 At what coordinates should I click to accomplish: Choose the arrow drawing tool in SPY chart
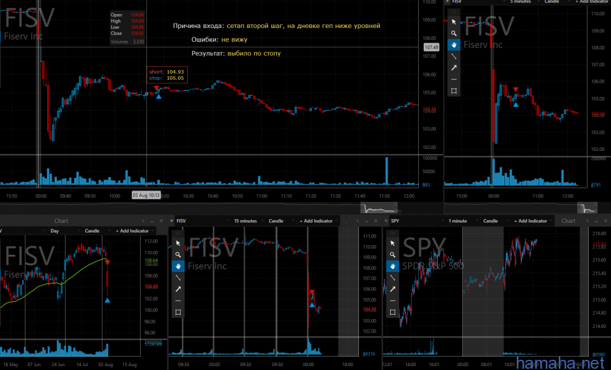coord(393,289)
